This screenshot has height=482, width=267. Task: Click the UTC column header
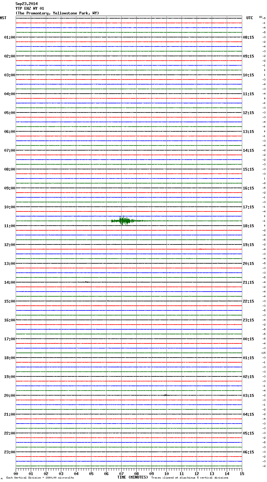click(x=250, y=18)
